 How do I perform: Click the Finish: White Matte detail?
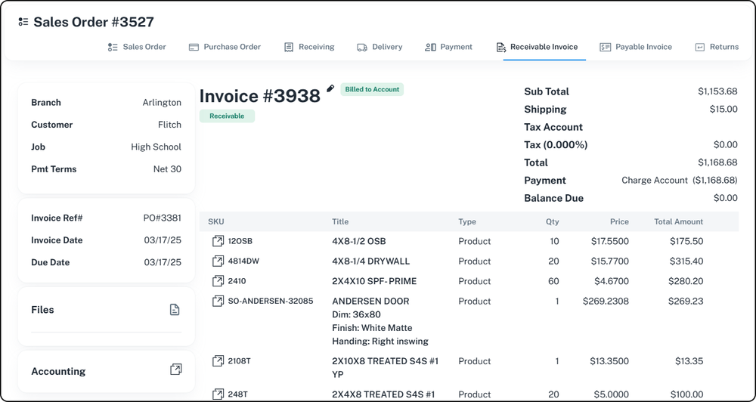(372, 328)
